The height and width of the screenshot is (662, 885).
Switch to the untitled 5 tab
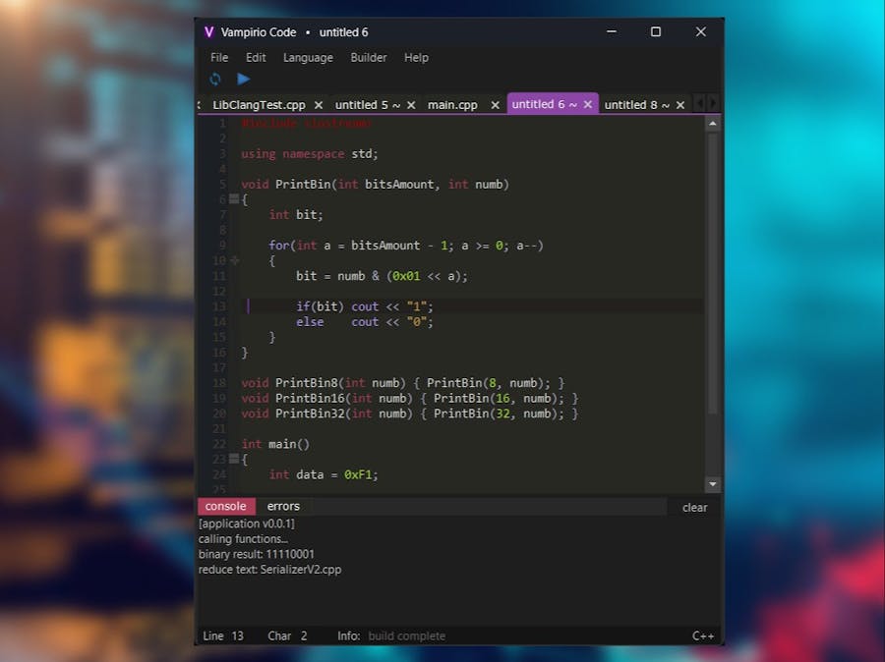(x=368, y=105)
